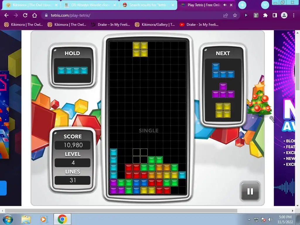The image size is (300, 225).
Task: Click the browser back arrow
Action: (6, 15)
